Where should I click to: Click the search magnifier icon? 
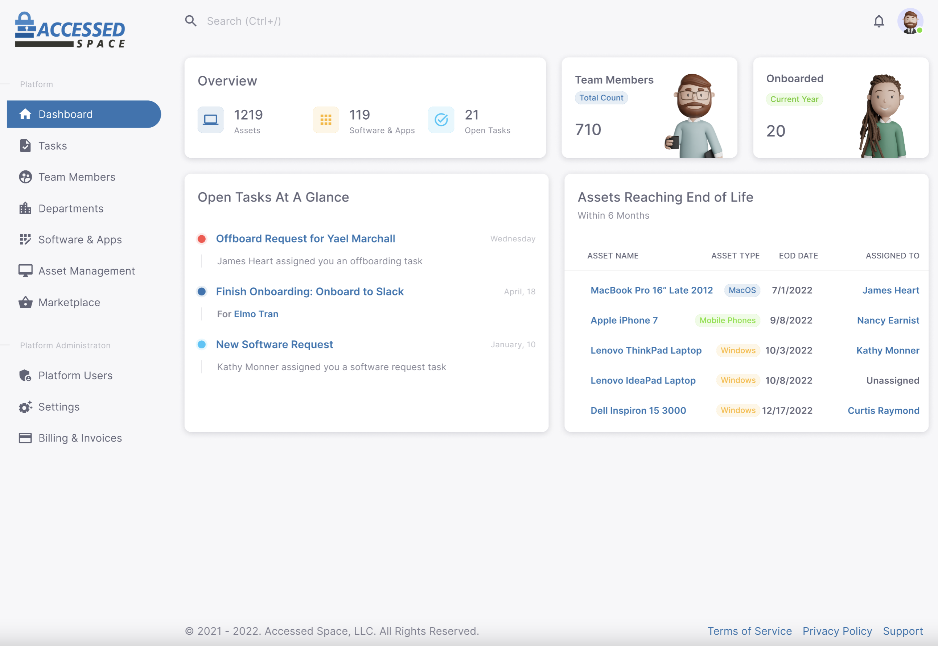click(191, 21)
